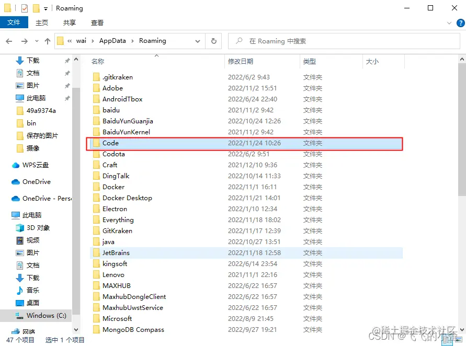
Task: Open the 文件 ribbon tab
Action: [x=14, y=22]
